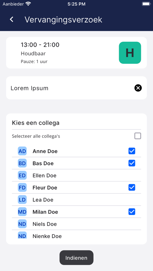Tap the AD avatar for Anne Doe
Viewport: 153px width, 271px height.
pyautogui.click(x=22, y=151)
